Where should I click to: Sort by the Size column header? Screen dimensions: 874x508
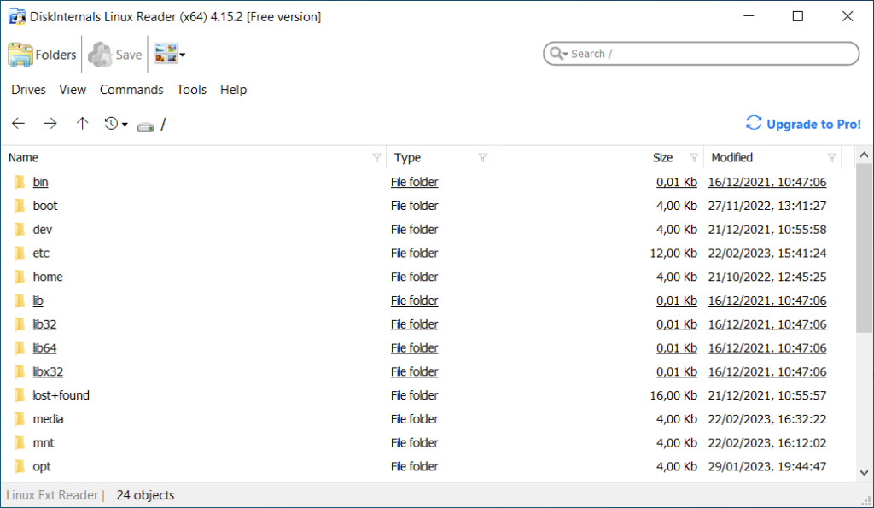coord(662,158)
